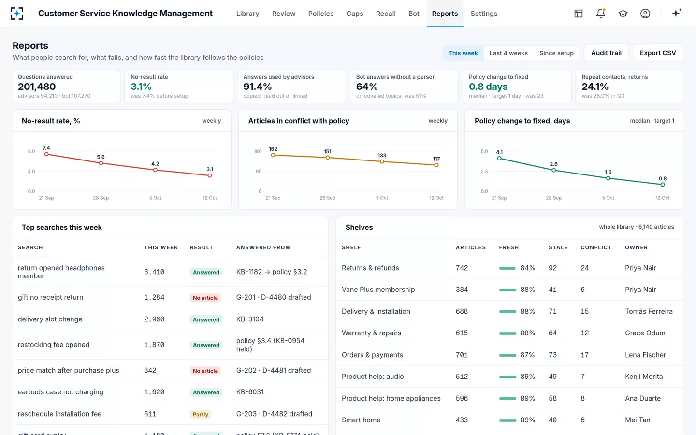Click the app logo icon
Viewport: 696px width, 435px height.
pos(17,14)
